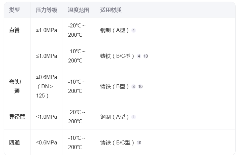Screen dimensions: 240x155
Task: Click 钢制（A型）text in the 异径管 row
Action: pyautogui.click(x=115, y=117)
